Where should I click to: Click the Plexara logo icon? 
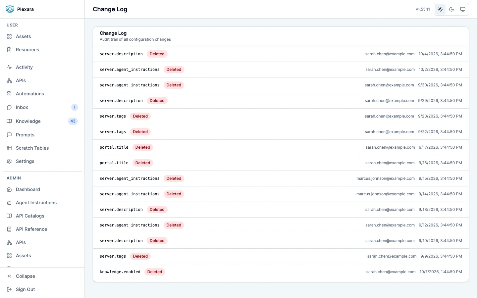coord(10,9)
